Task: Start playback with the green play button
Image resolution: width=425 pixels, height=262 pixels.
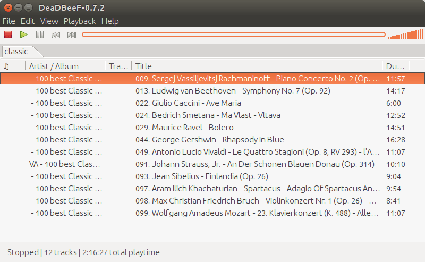Action: (24, 35)
